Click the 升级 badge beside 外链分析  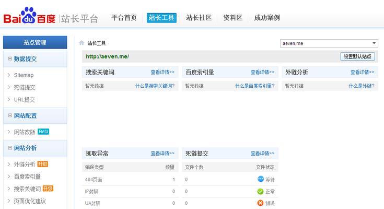click(43, 164)
